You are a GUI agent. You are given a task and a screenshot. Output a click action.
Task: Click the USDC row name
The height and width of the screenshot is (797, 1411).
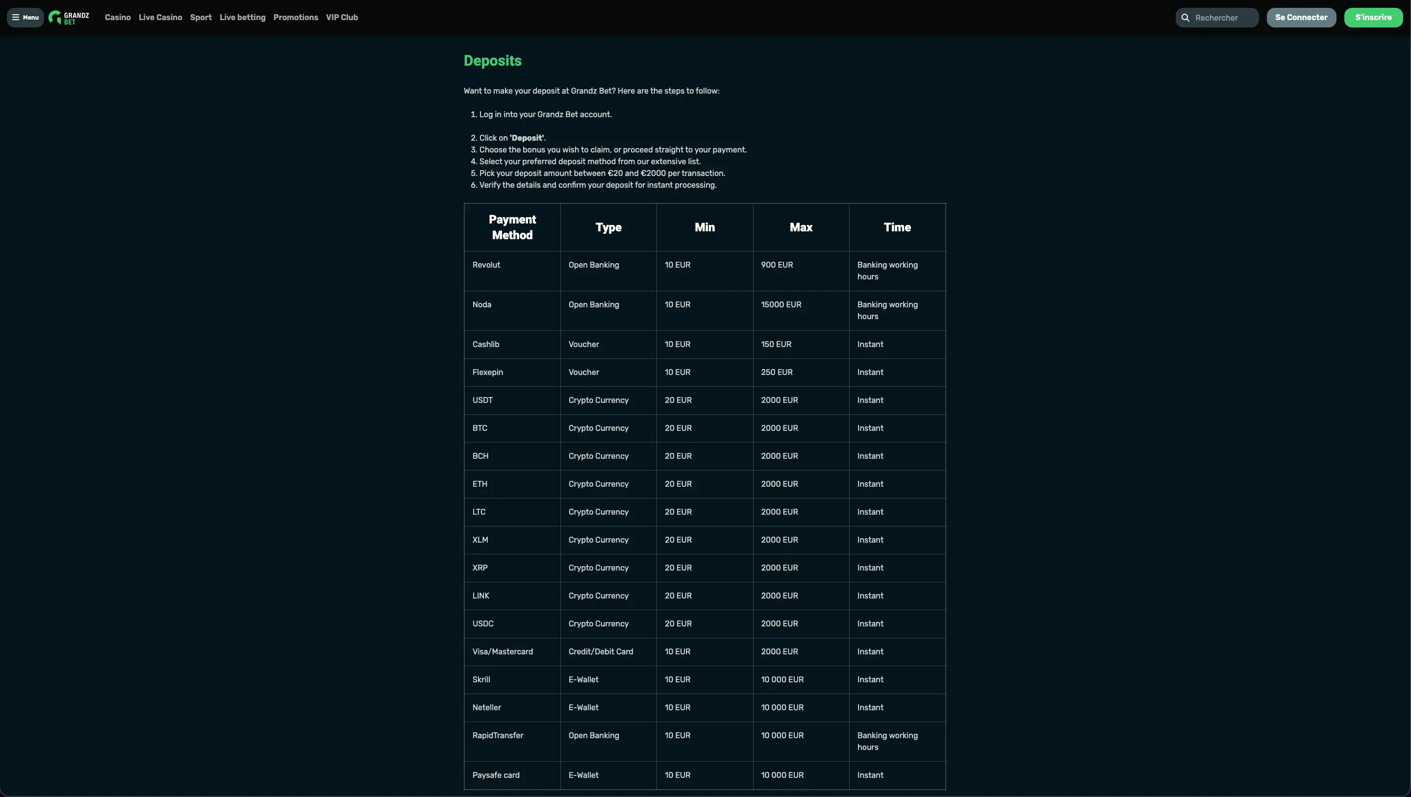coord(483,624)
